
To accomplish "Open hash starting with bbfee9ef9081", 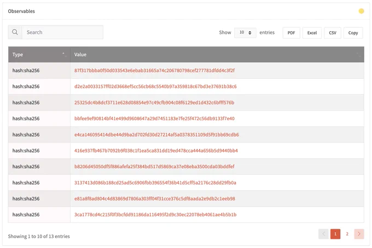I will click(154, 119).
